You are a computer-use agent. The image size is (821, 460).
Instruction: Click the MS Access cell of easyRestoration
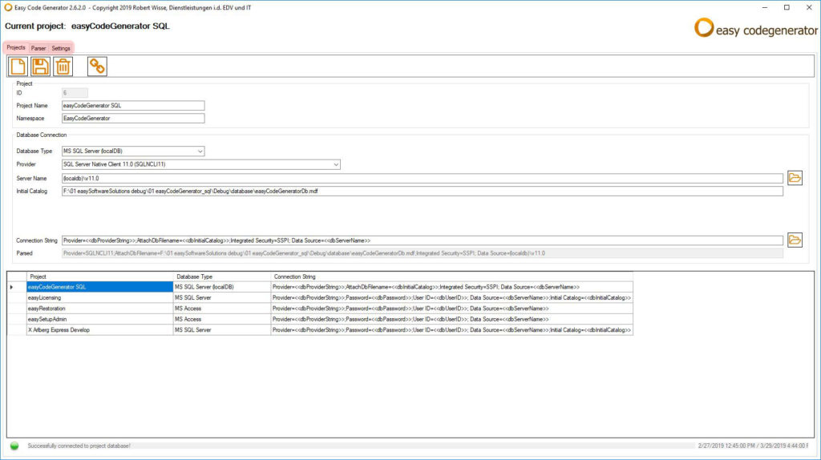click(222, 309)
